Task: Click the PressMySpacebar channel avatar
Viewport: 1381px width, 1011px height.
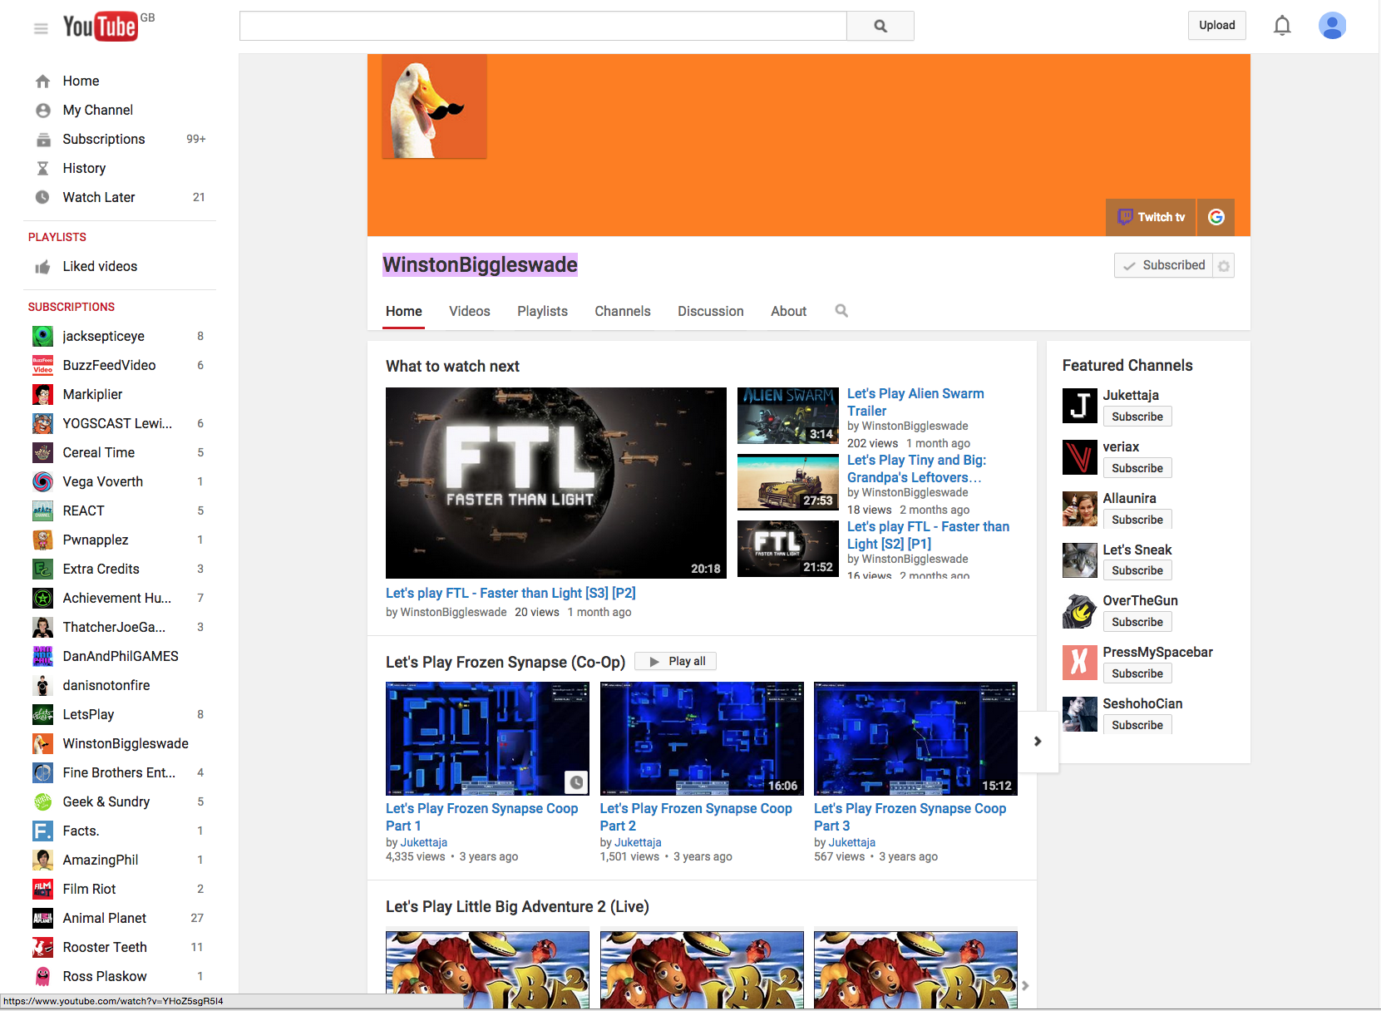Action: [1079, 663]
